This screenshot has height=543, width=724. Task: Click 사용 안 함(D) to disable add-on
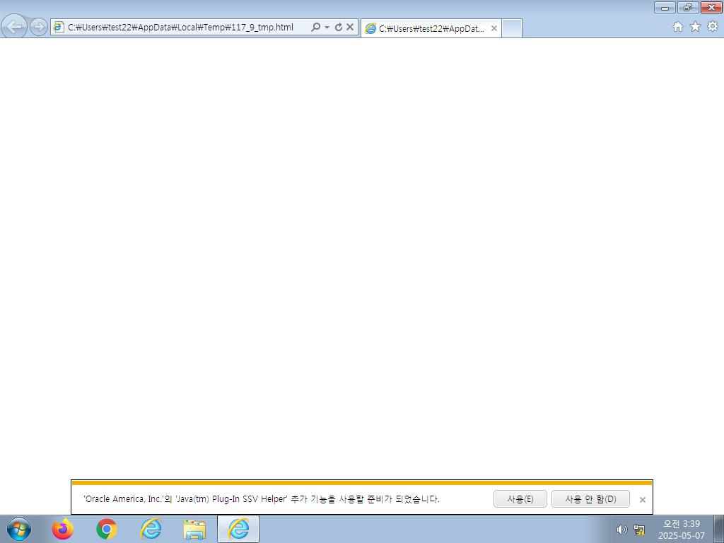pos(590,499)
